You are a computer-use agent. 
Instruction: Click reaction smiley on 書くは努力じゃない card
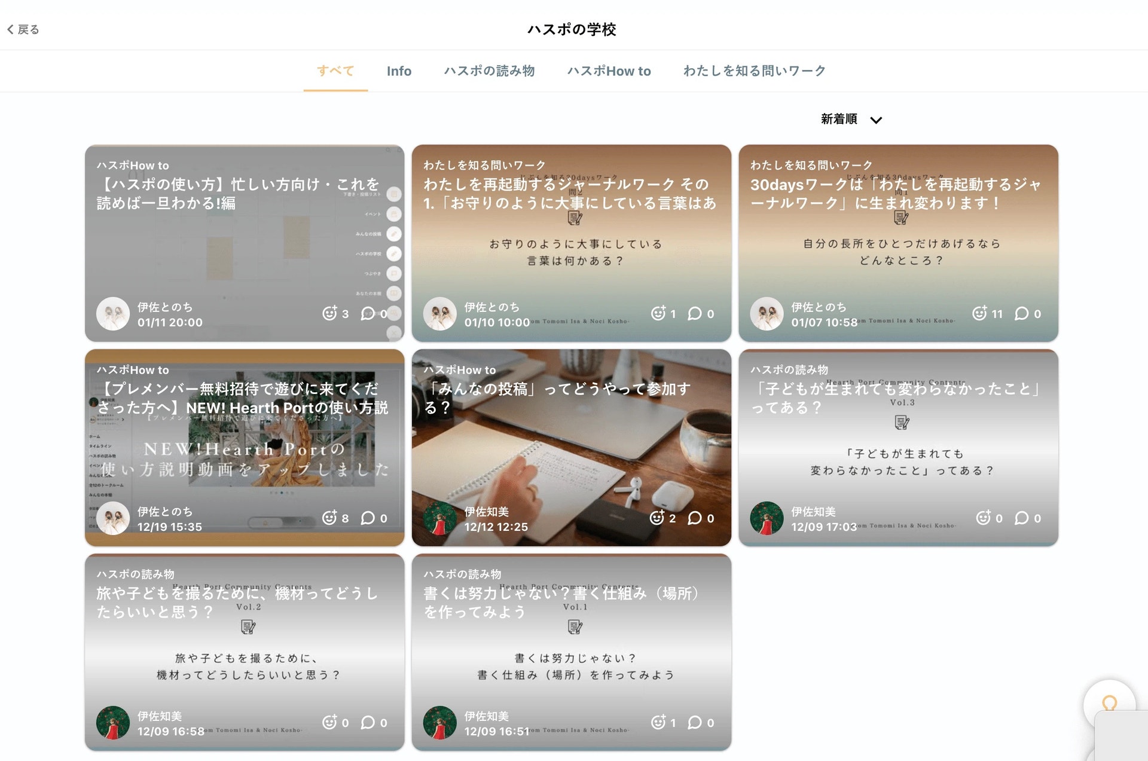coord(658,722)
